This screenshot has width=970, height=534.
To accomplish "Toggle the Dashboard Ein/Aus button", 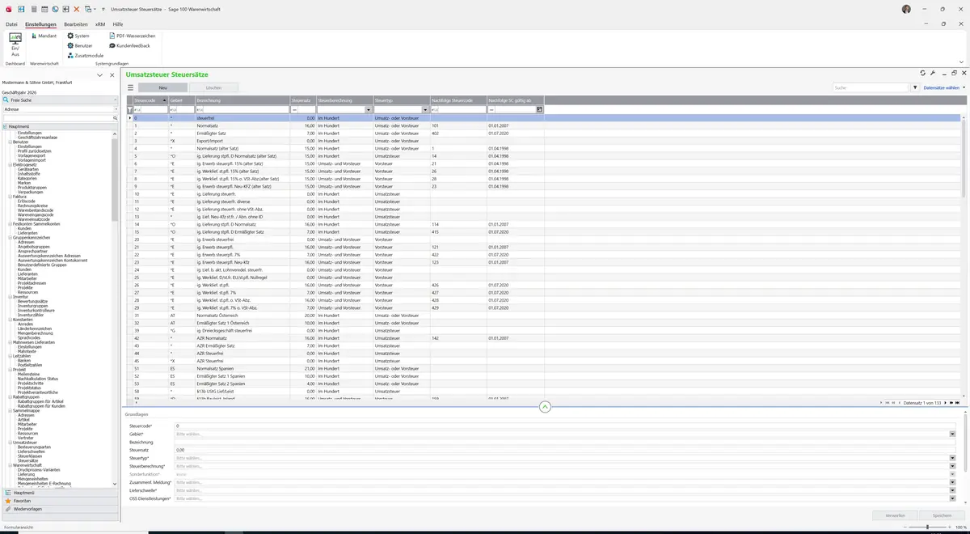I will click(15, 44).
